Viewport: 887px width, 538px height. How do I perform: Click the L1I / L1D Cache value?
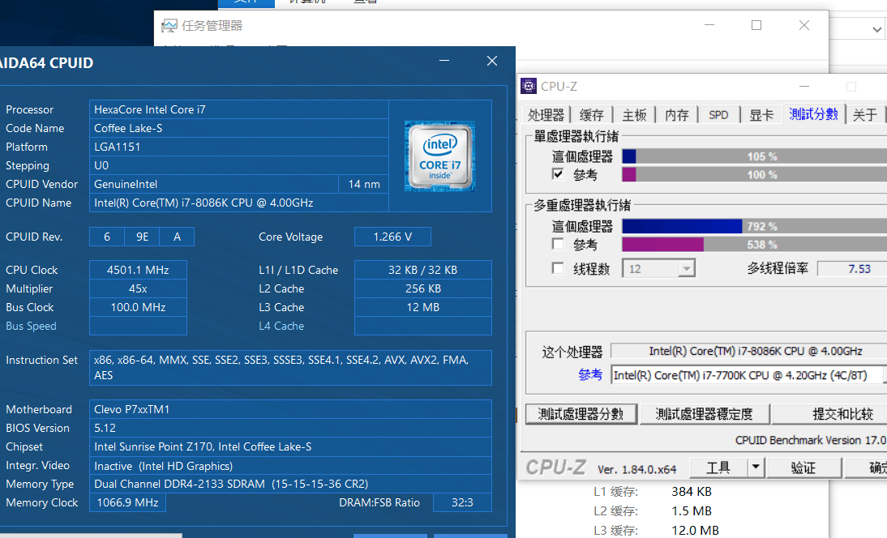(x=423, y=270)
